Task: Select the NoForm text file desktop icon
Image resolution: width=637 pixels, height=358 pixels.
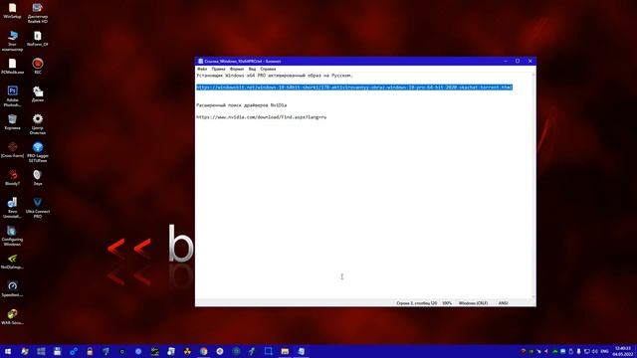Action: point(38,39)
